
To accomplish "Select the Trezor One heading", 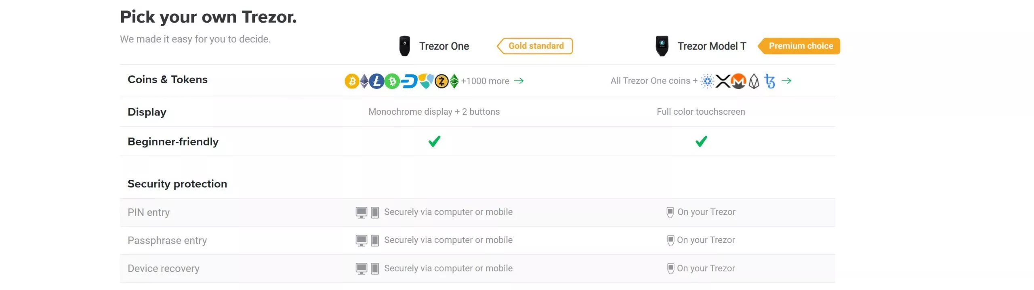I will (x=444, y=46).
